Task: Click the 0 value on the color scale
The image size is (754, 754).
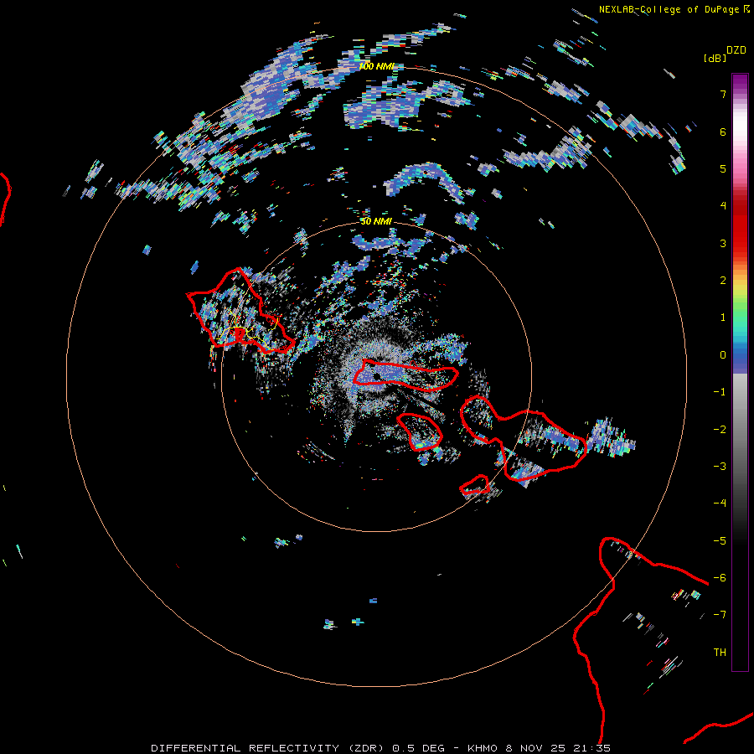Action: click(x=723, y=354)
